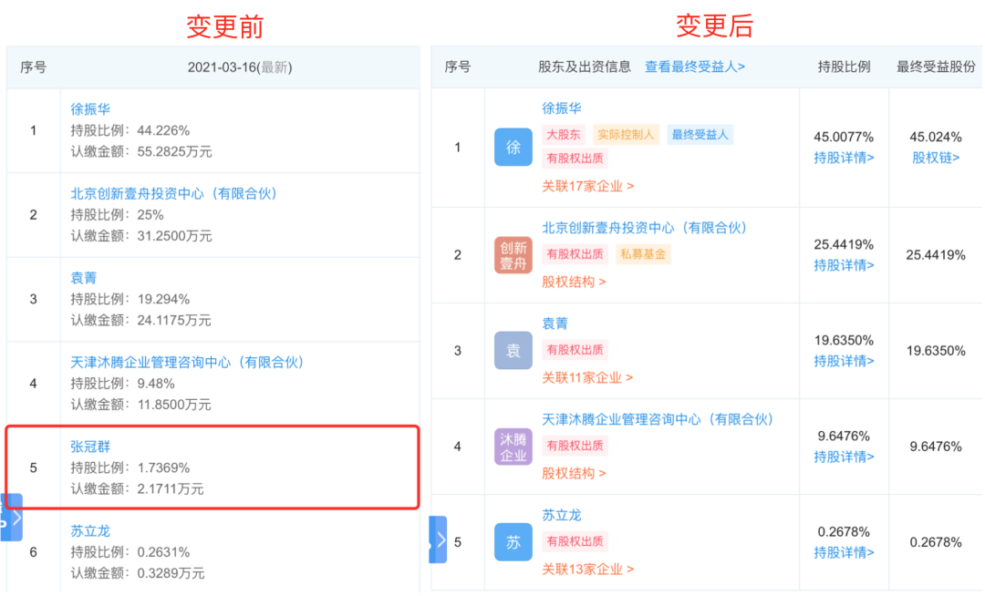The height and width of the screenshot is (596, 985).
Task: Click 有股权出质 tag under 天津沐腾
Action: 575,446
